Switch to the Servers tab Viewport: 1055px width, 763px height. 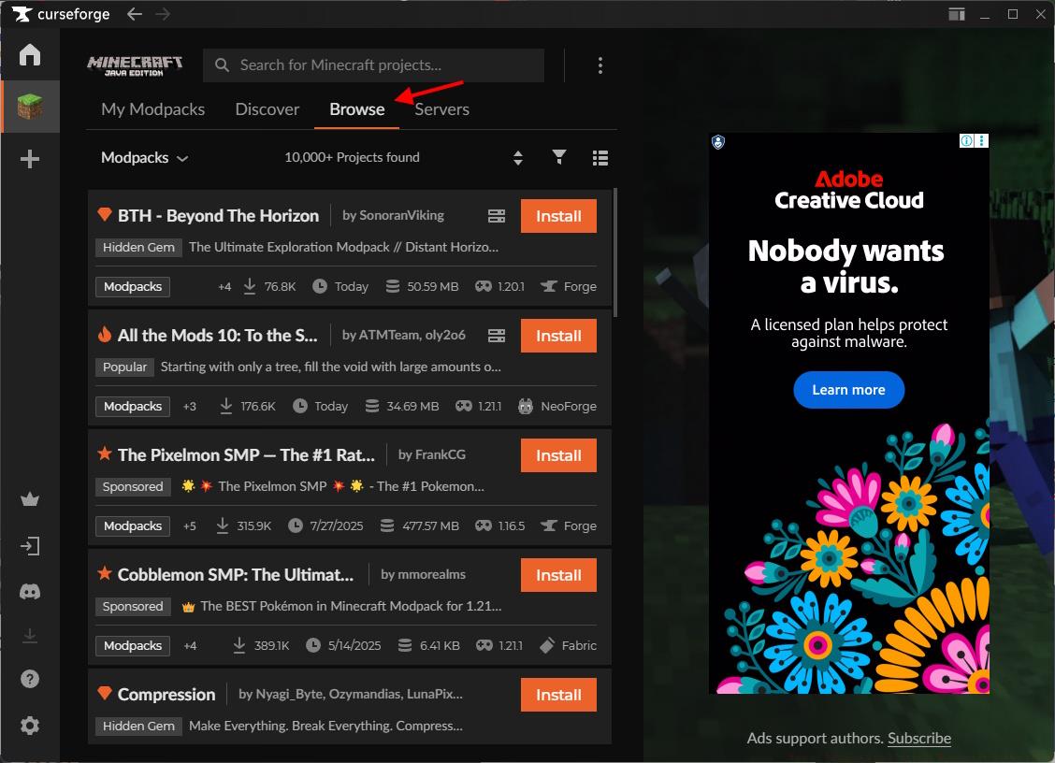point(441,109)
